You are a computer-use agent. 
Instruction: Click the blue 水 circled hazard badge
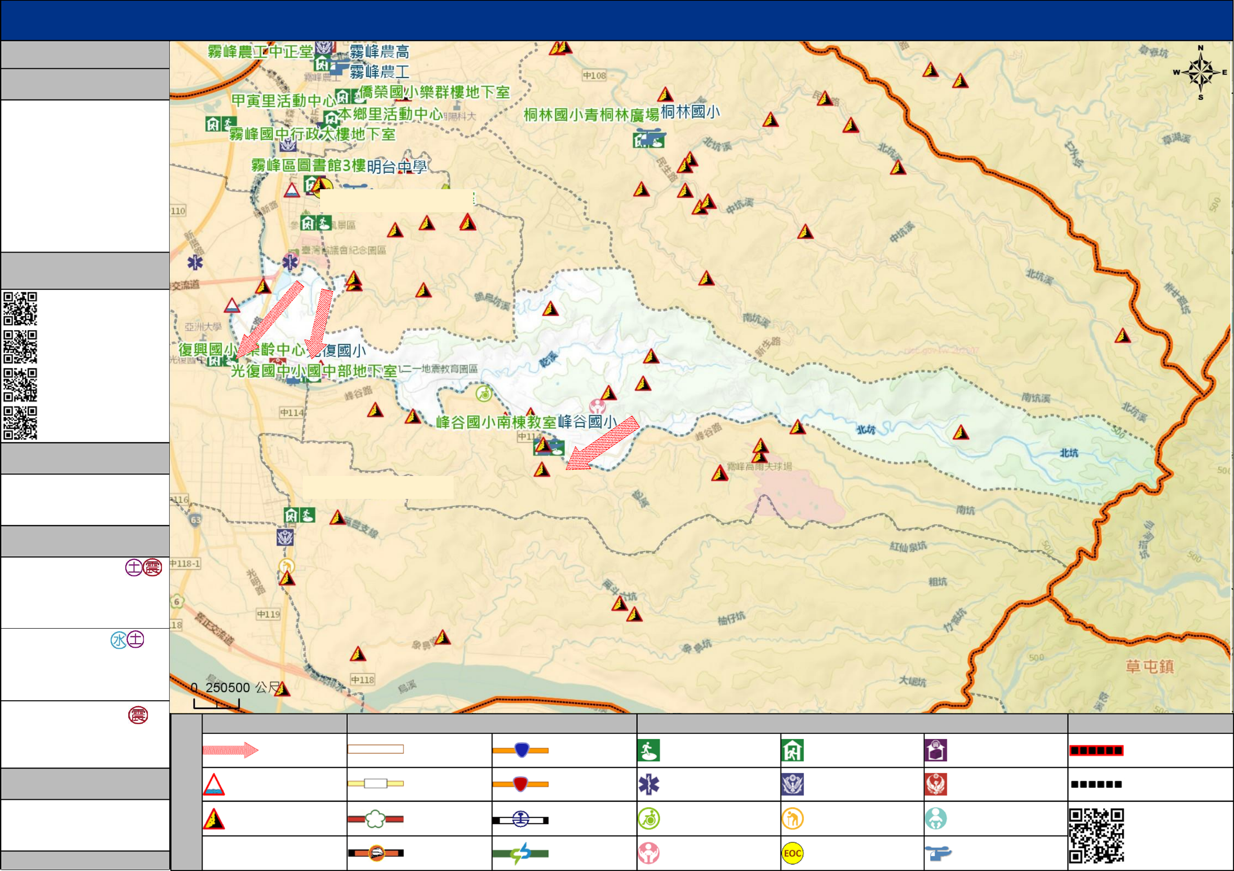(x=118, y=640)
